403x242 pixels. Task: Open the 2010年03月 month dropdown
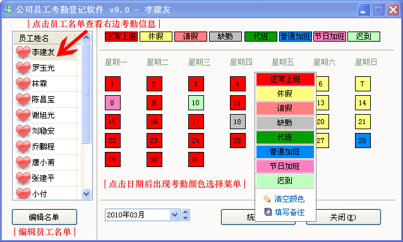pyautogui.click(x=174, y=215)
